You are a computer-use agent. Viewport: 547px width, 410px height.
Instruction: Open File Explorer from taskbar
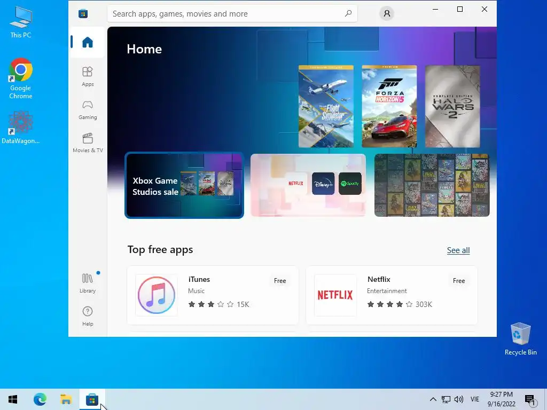click(x=66, y=399)
